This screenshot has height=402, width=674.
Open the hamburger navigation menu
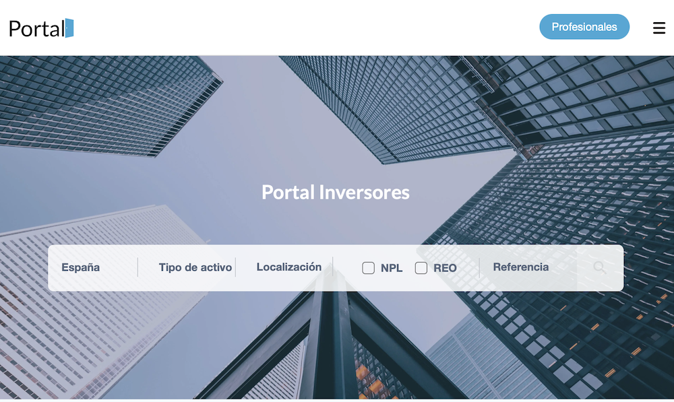coord(659,28)
